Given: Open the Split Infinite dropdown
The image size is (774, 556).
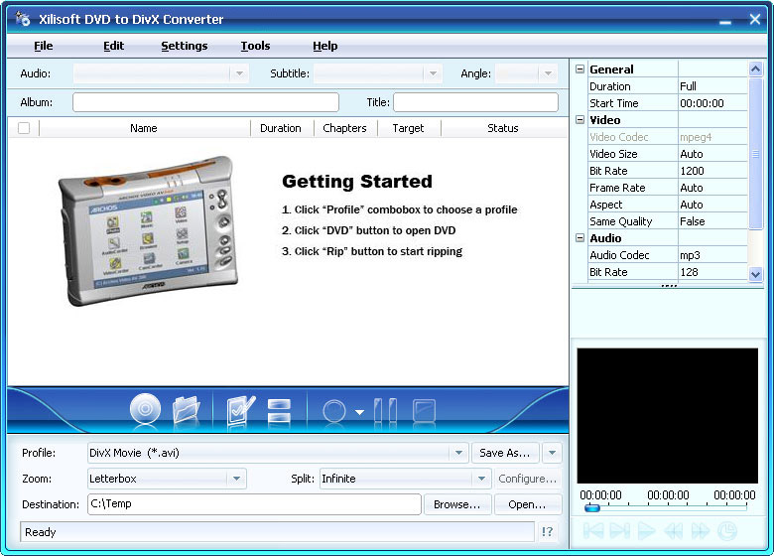Looking at the screenshot, I should click(481, 479).
